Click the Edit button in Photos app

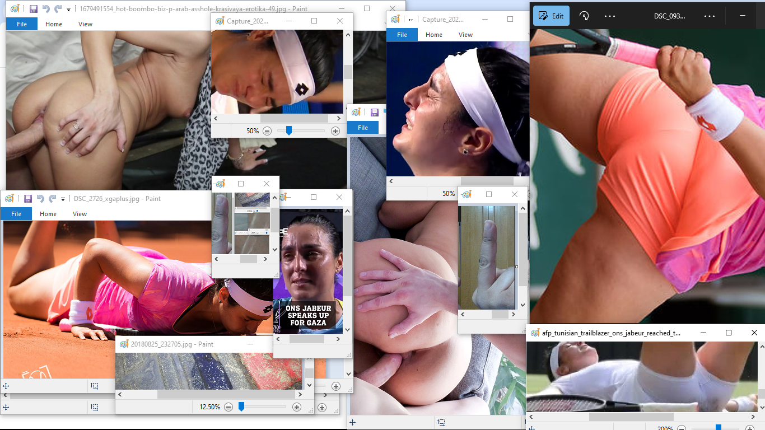(551, 16)
